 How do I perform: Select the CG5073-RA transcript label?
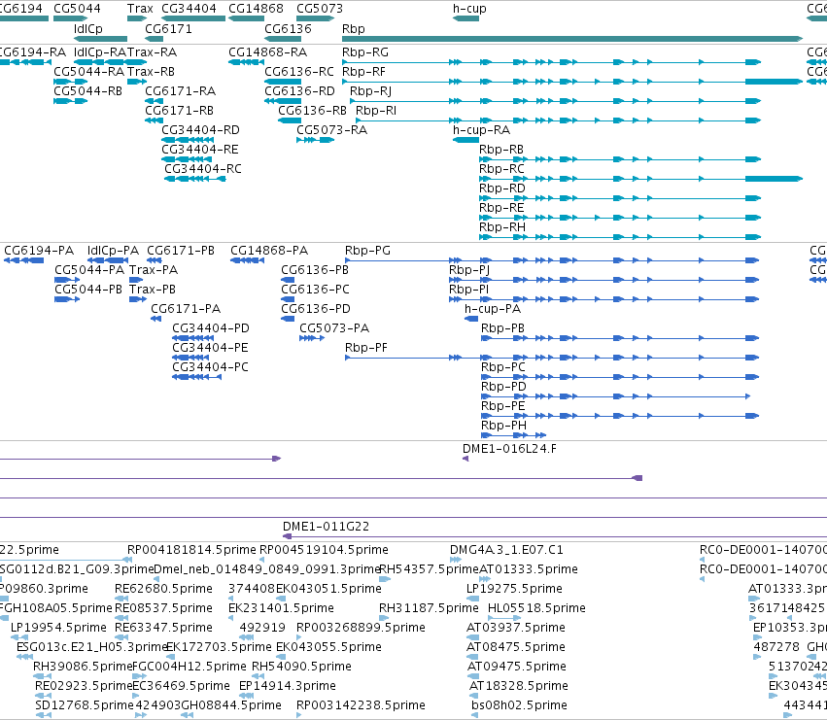[x=331, y=130]
